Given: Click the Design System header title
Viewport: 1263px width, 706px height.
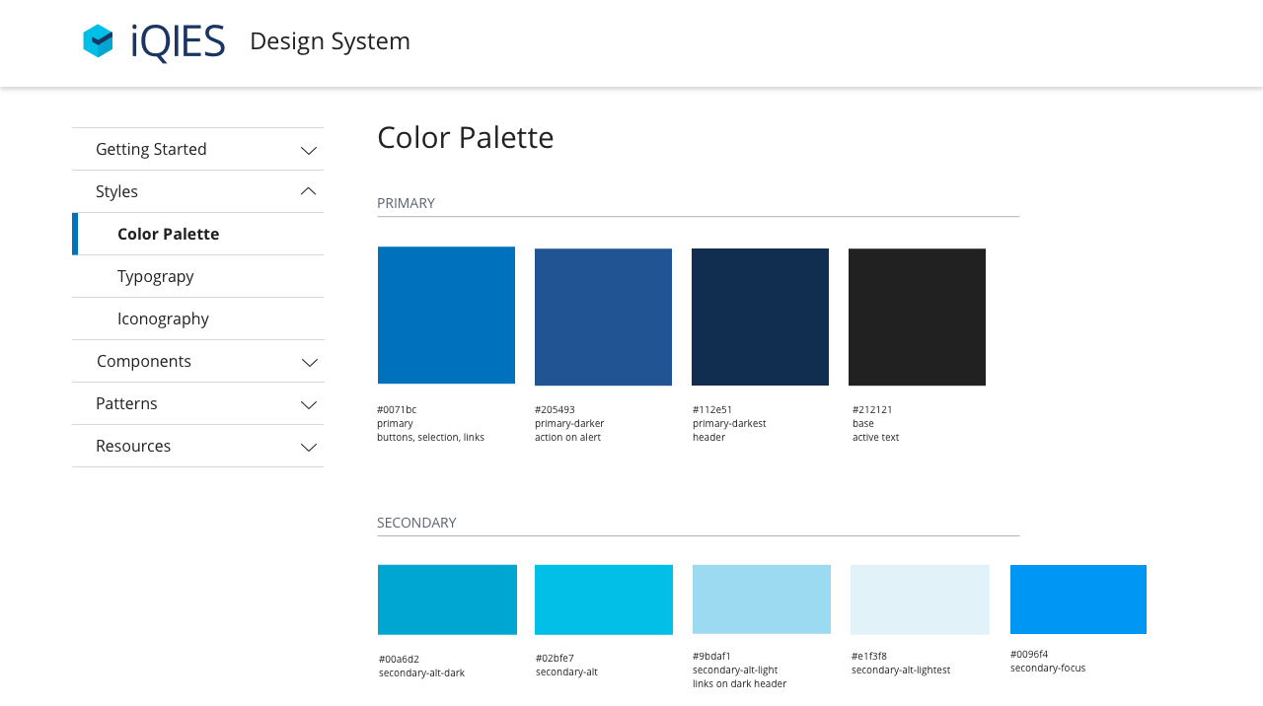Looking at the screenshot, I should (x=330, y=41).
